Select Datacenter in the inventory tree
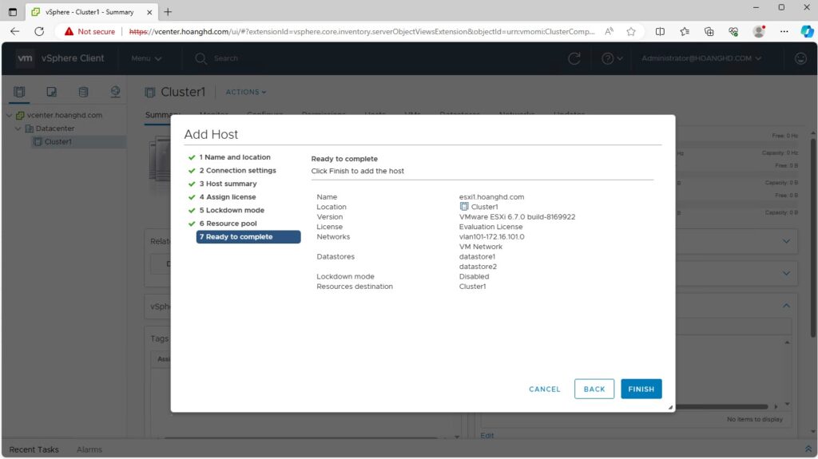 [x=55, y=129]
